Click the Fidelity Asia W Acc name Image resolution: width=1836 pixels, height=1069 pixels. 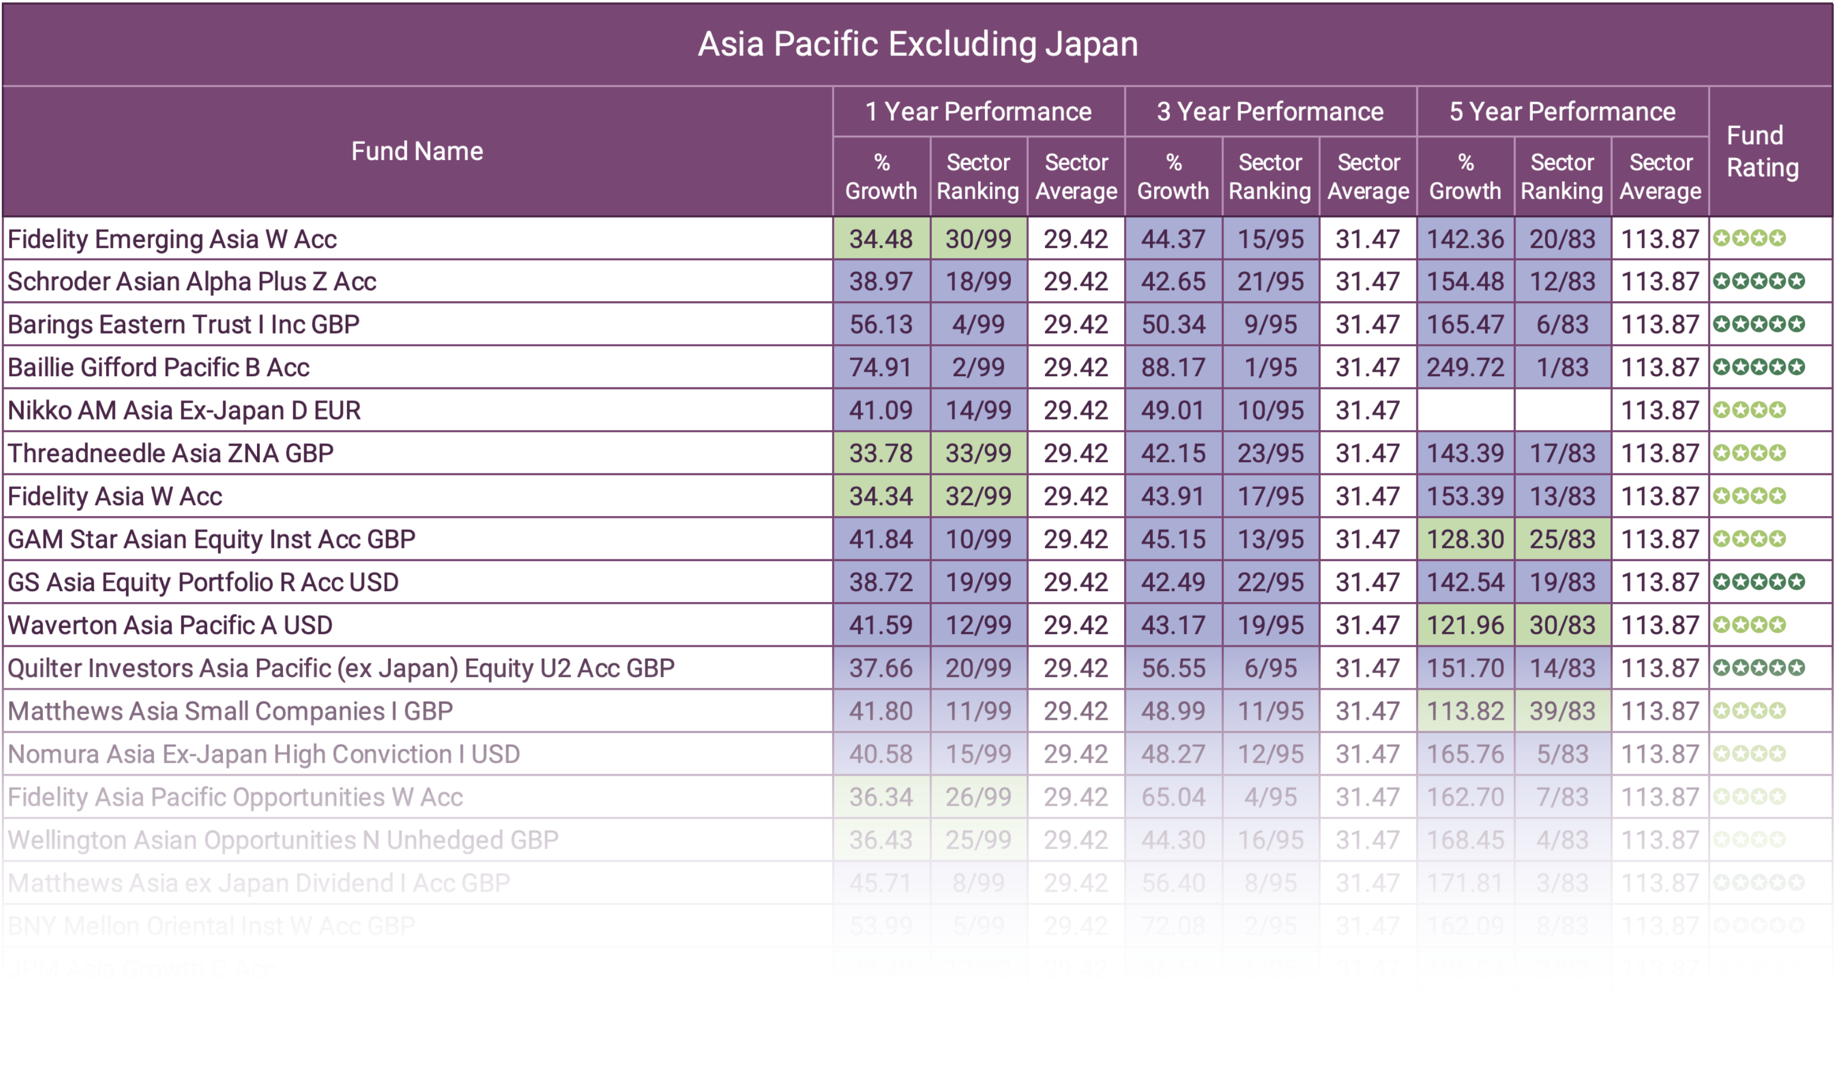(115, 496)
